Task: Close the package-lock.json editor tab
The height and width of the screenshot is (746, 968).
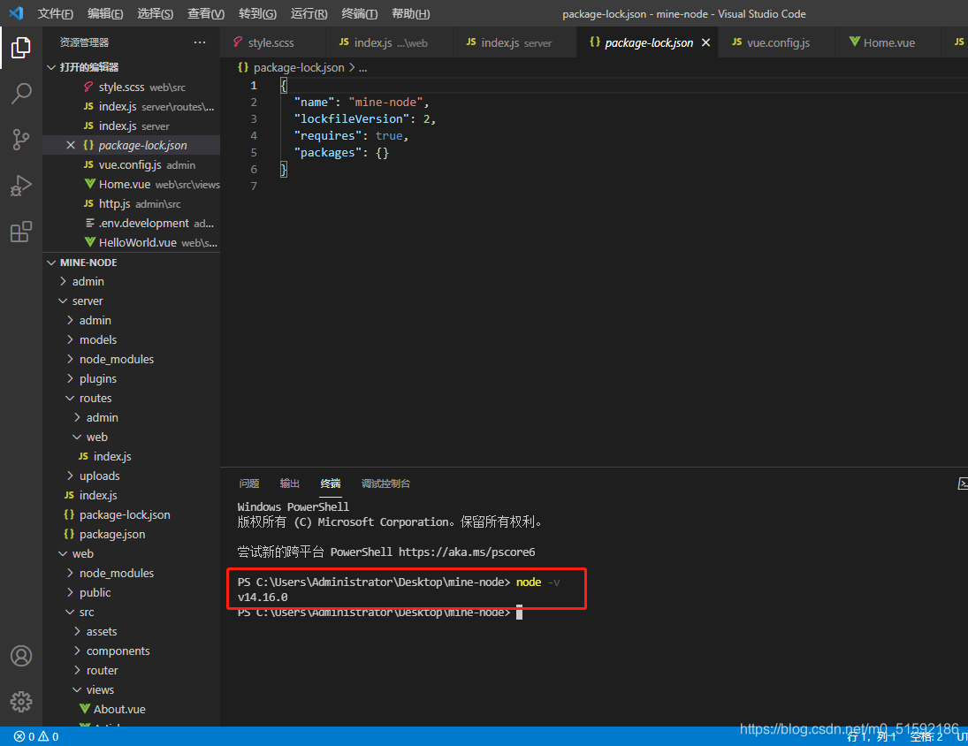Action: 706,42
